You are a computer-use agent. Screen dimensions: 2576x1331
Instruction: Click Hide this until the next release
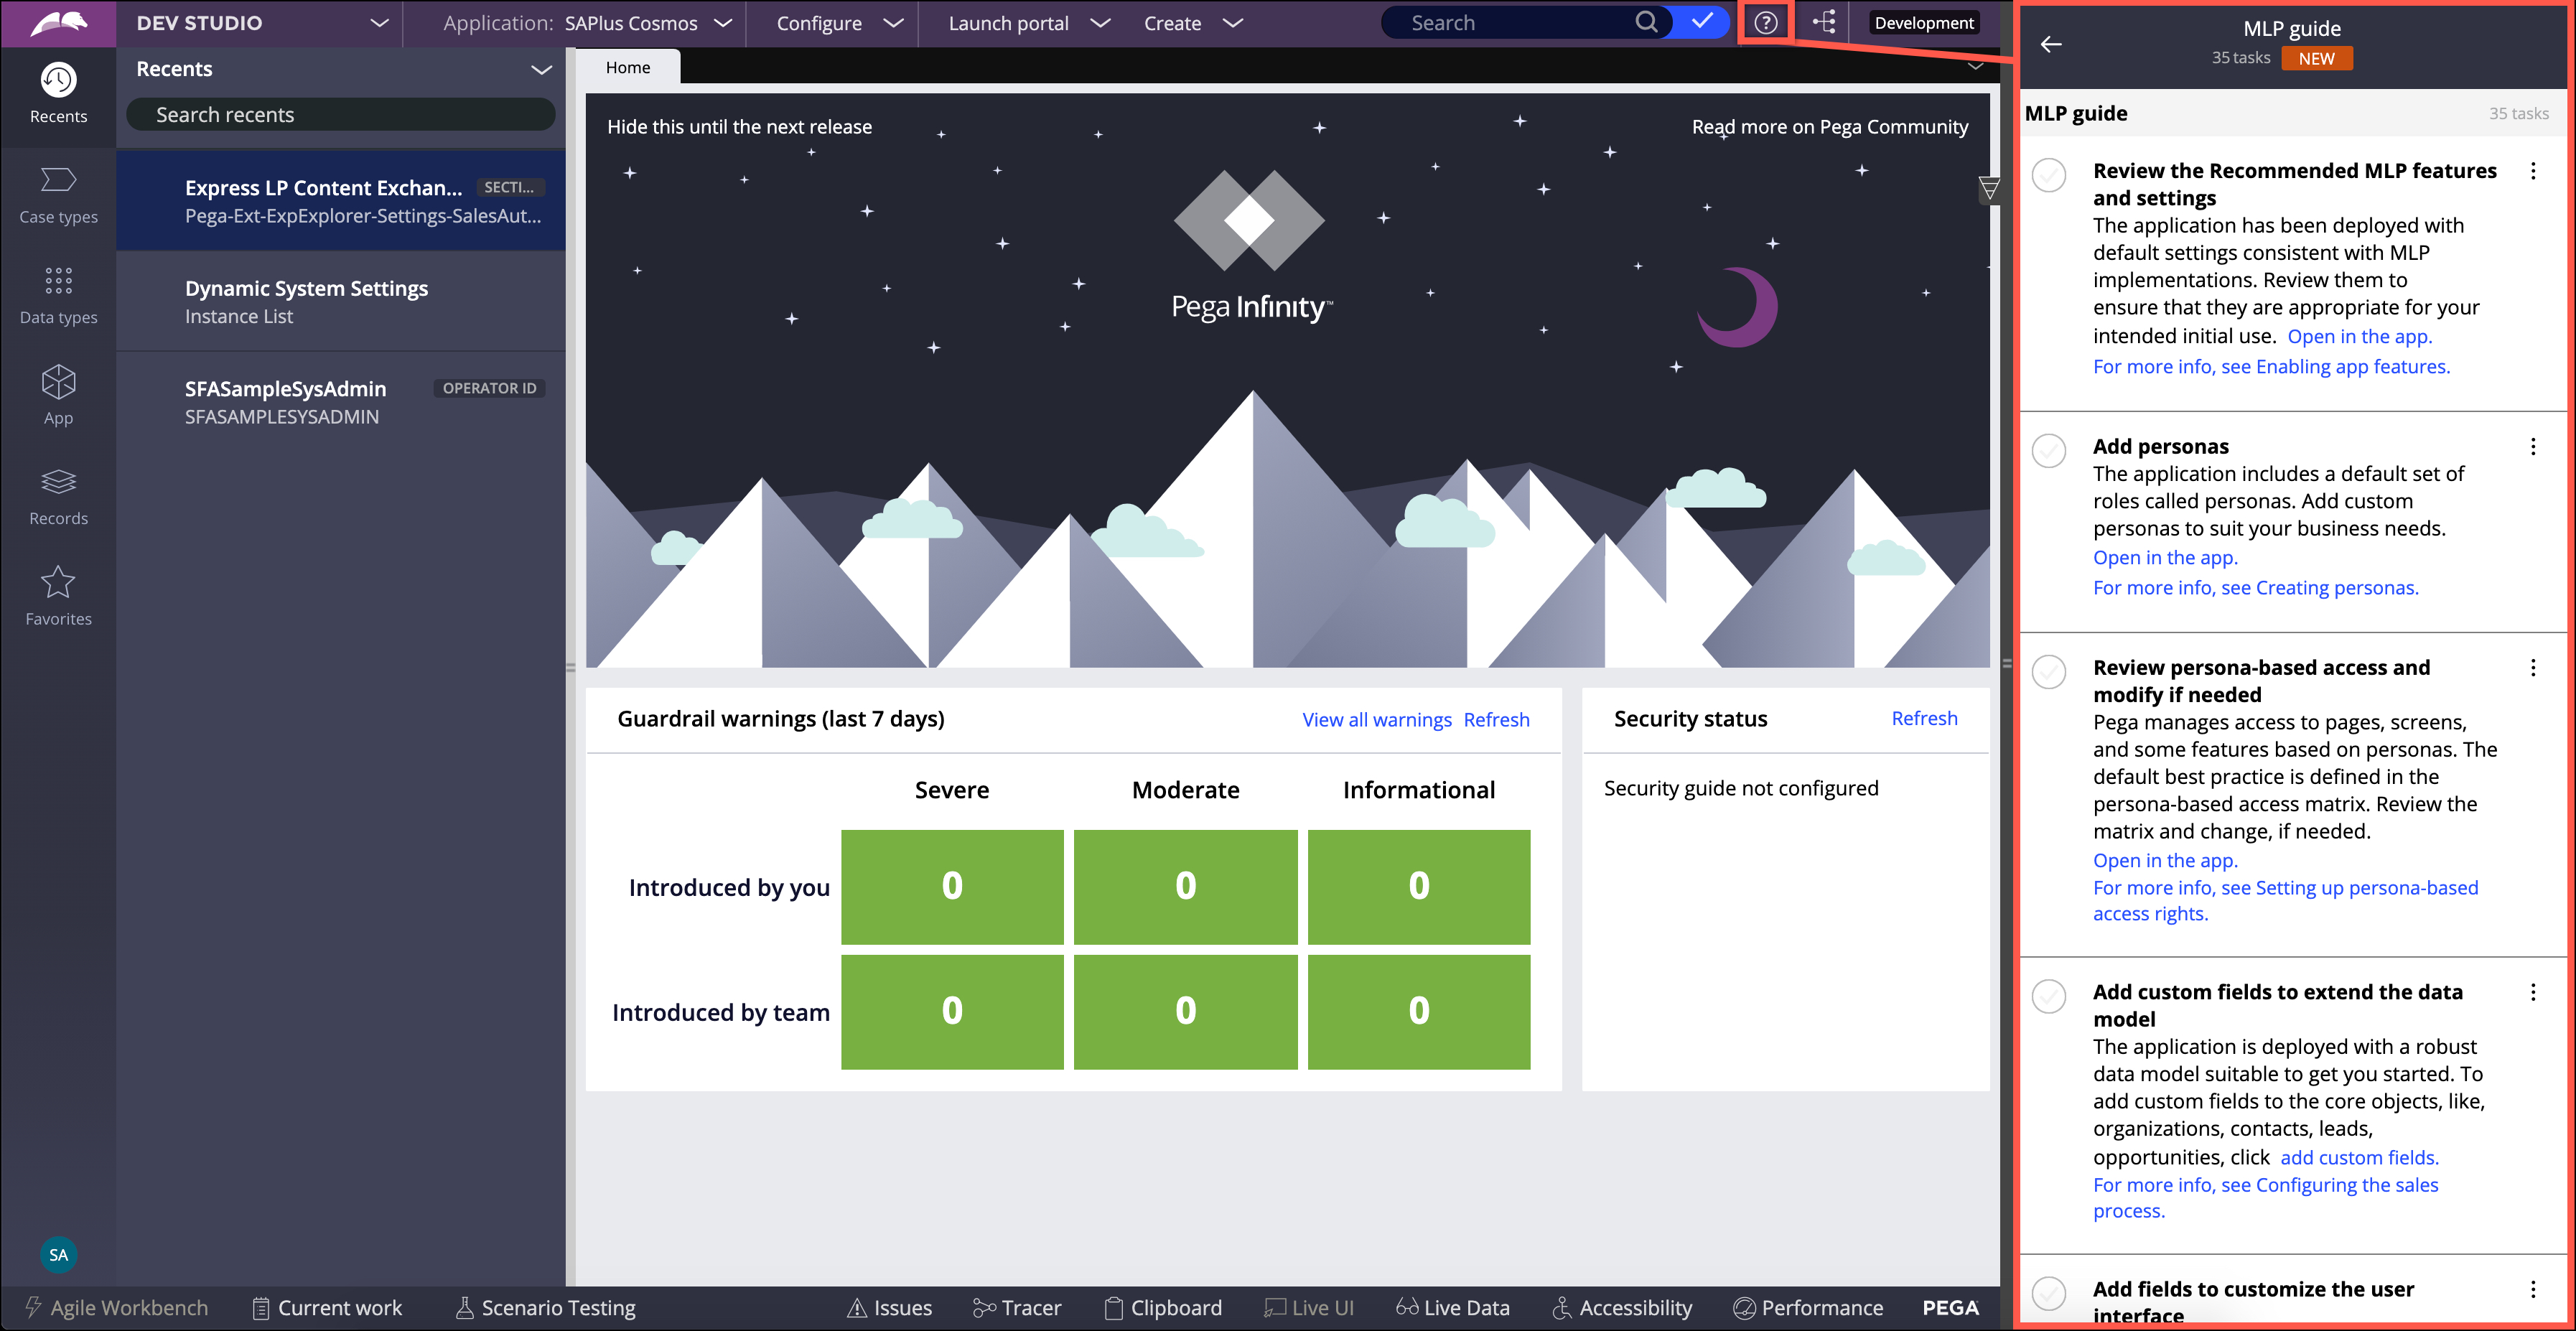tap(739, 127)
